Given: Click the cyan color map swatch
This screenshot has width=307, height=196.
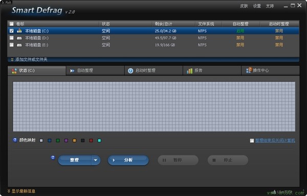Looking at the screenshot, I should [x=99, y=141].
